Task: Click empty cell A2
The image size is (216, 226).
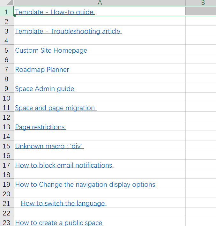Action: [x=100, y=21]
